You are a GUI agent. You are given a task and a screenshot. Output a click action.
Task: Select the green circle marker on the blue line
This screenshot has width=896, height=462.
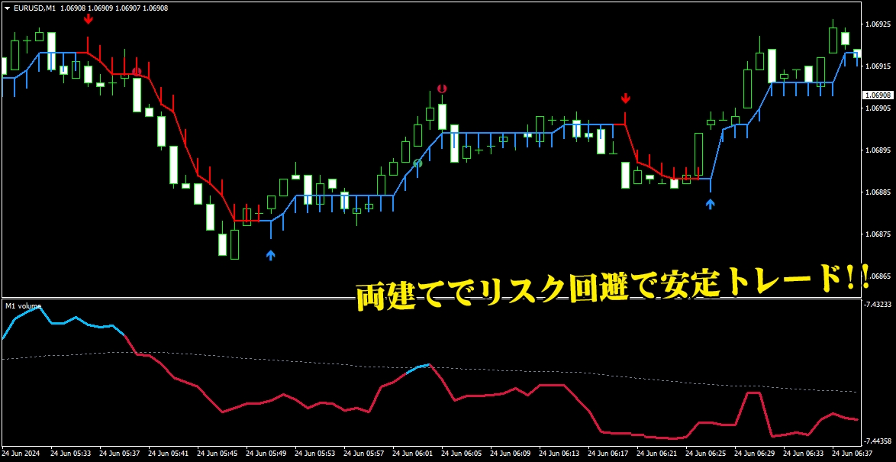click(x=417, y=163)
